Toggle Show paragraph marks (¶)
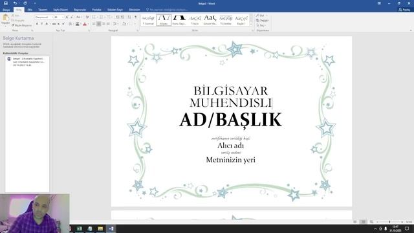Image resolution: width=414 pixels, height=233 pixels. point(136,17)
